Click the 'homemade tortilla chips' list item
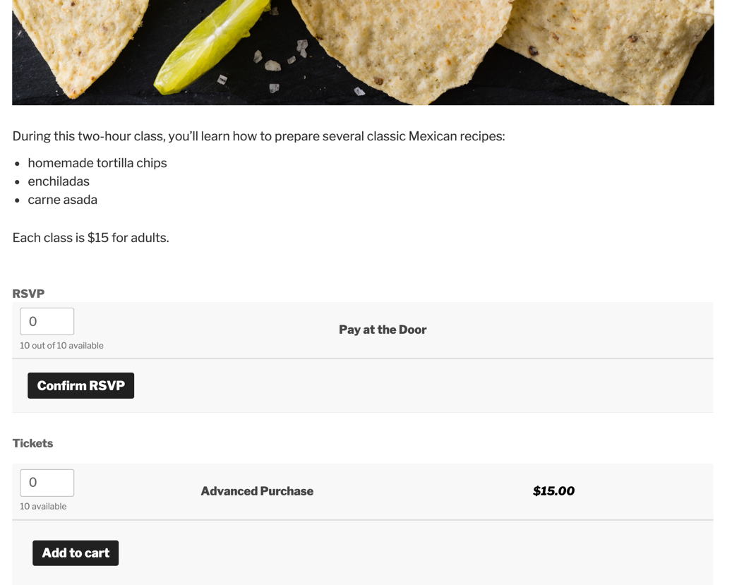732x585 pixels. 97,163
